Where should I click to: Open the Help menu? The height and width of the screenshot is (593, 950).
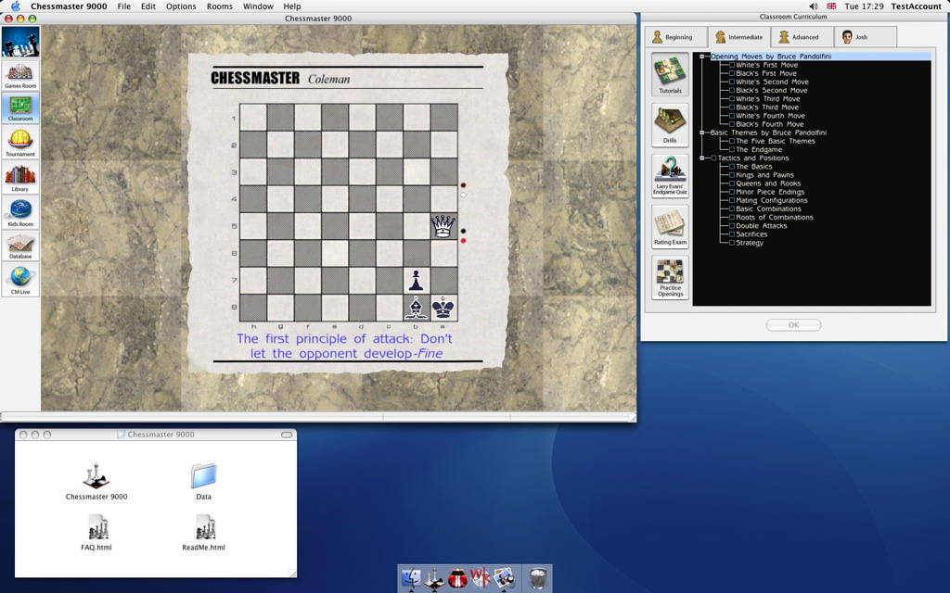click(292, 6)
